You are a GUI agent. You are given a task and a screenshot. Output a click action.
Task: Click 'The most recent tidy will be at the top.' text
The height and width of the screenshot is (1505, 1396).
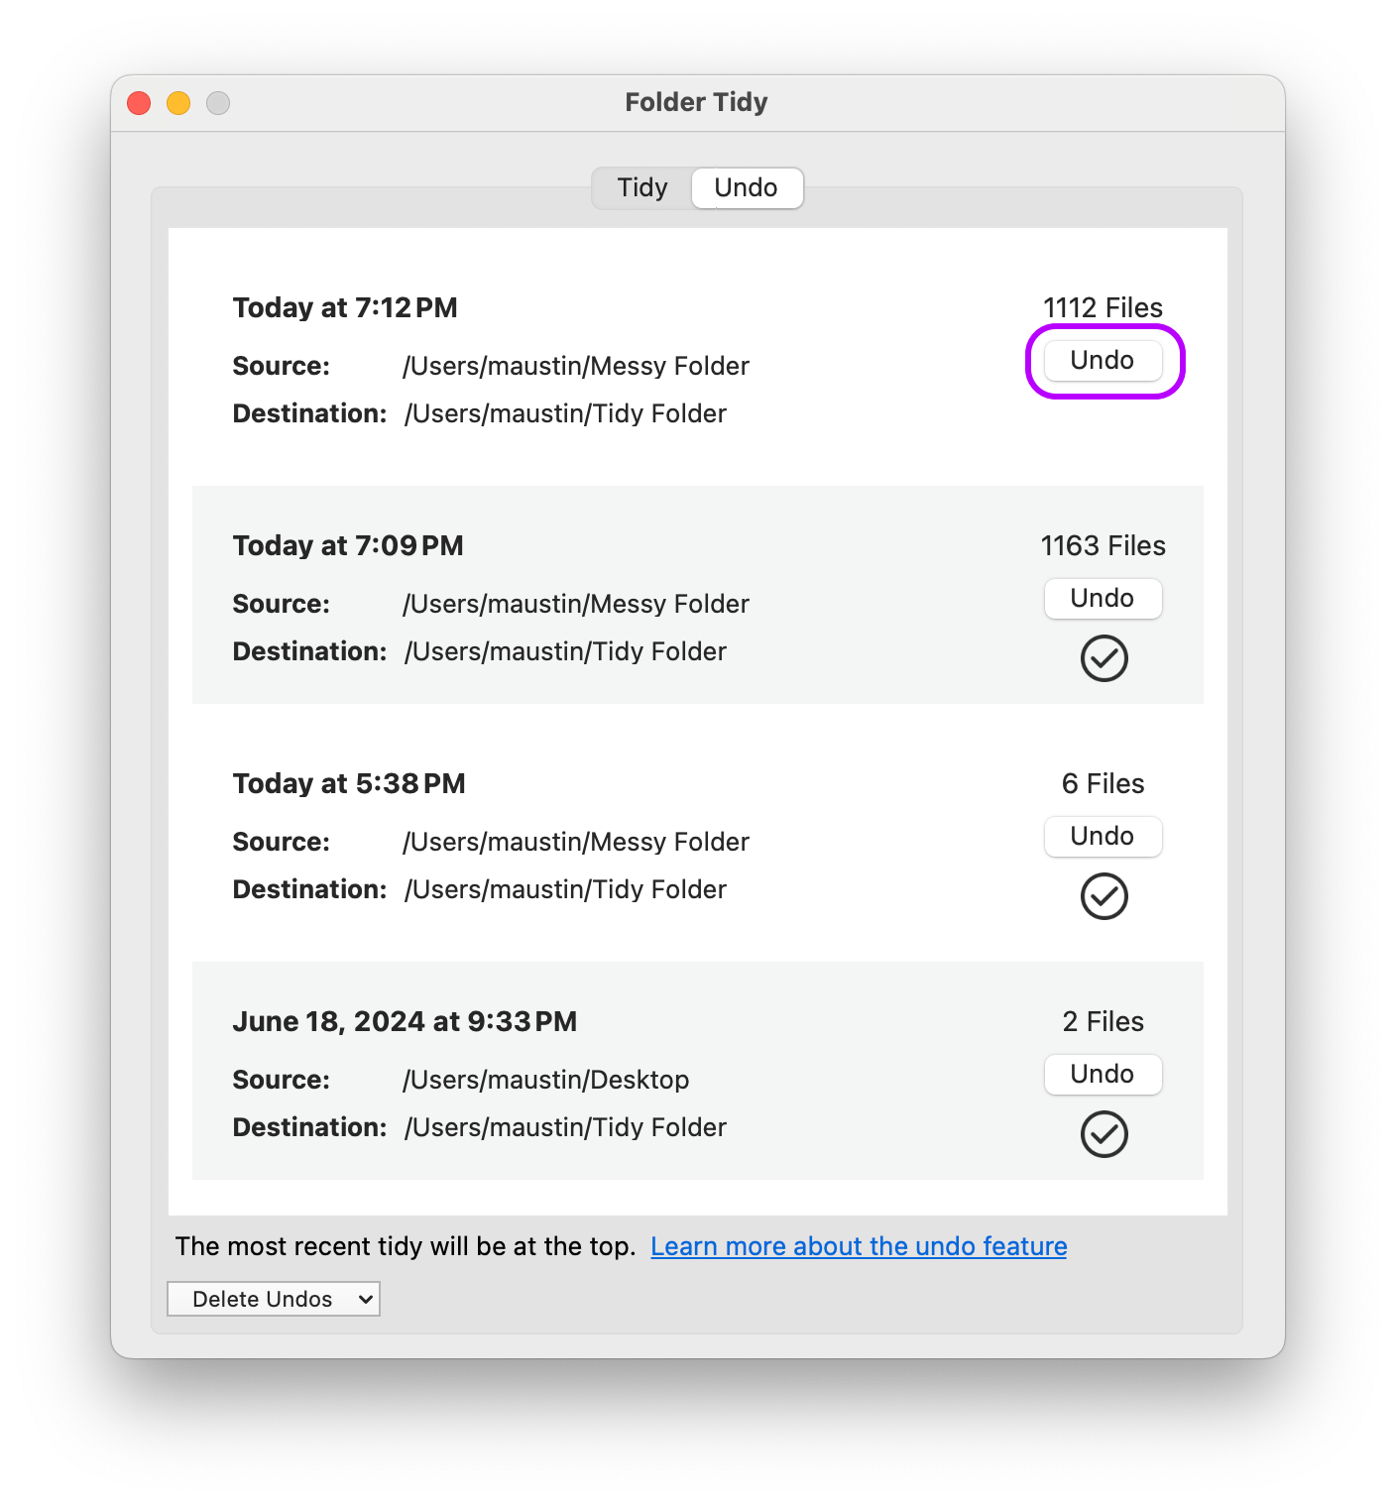(x=406, y=1246)
